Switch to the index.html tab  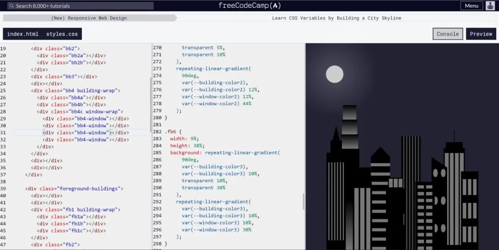tap(23, 34)
